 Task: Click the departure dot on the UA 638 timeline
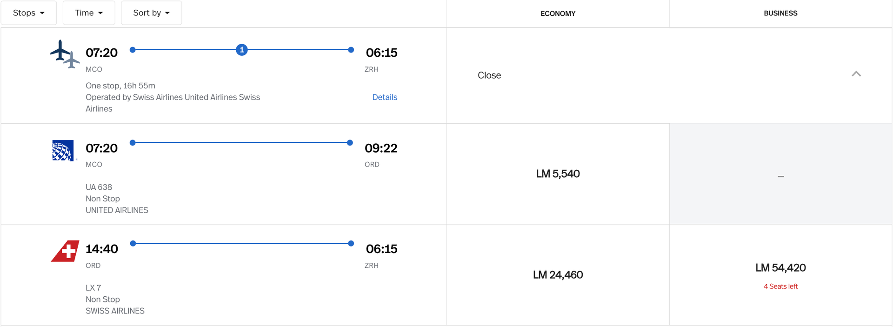click(x=133, y=143)
